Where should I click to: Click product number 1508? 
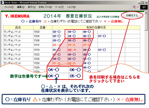pos(37,40)
